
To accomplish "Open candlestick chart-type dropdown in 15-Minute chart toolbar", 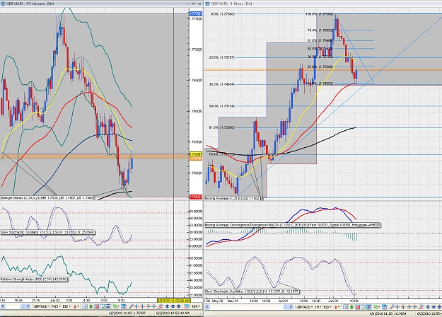I will (x=76, y=306).
